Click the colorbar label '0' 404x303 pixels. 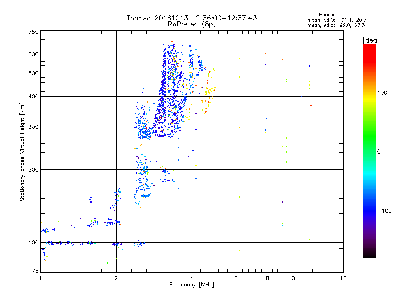(379, 152)
